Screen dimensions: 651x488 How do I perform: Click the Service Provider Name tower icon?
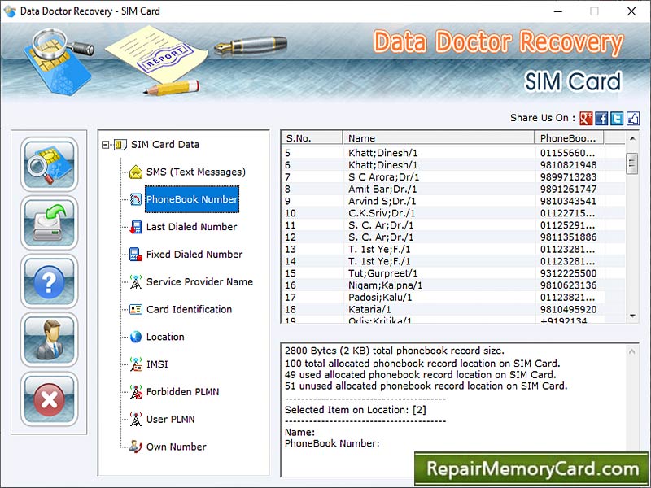click(x=135, y=281)
